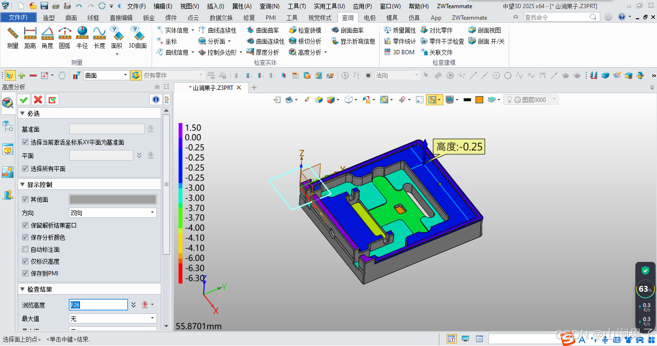This screenshot has width=657, height=346.
Task: Click the orange color swatch in view toolbar
Action: pos(479,99)
